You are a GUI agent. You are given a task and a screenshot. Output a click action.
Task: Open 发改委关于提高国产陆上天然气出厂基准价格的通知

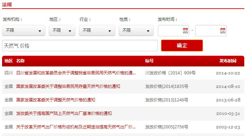(x=64, y=114)
